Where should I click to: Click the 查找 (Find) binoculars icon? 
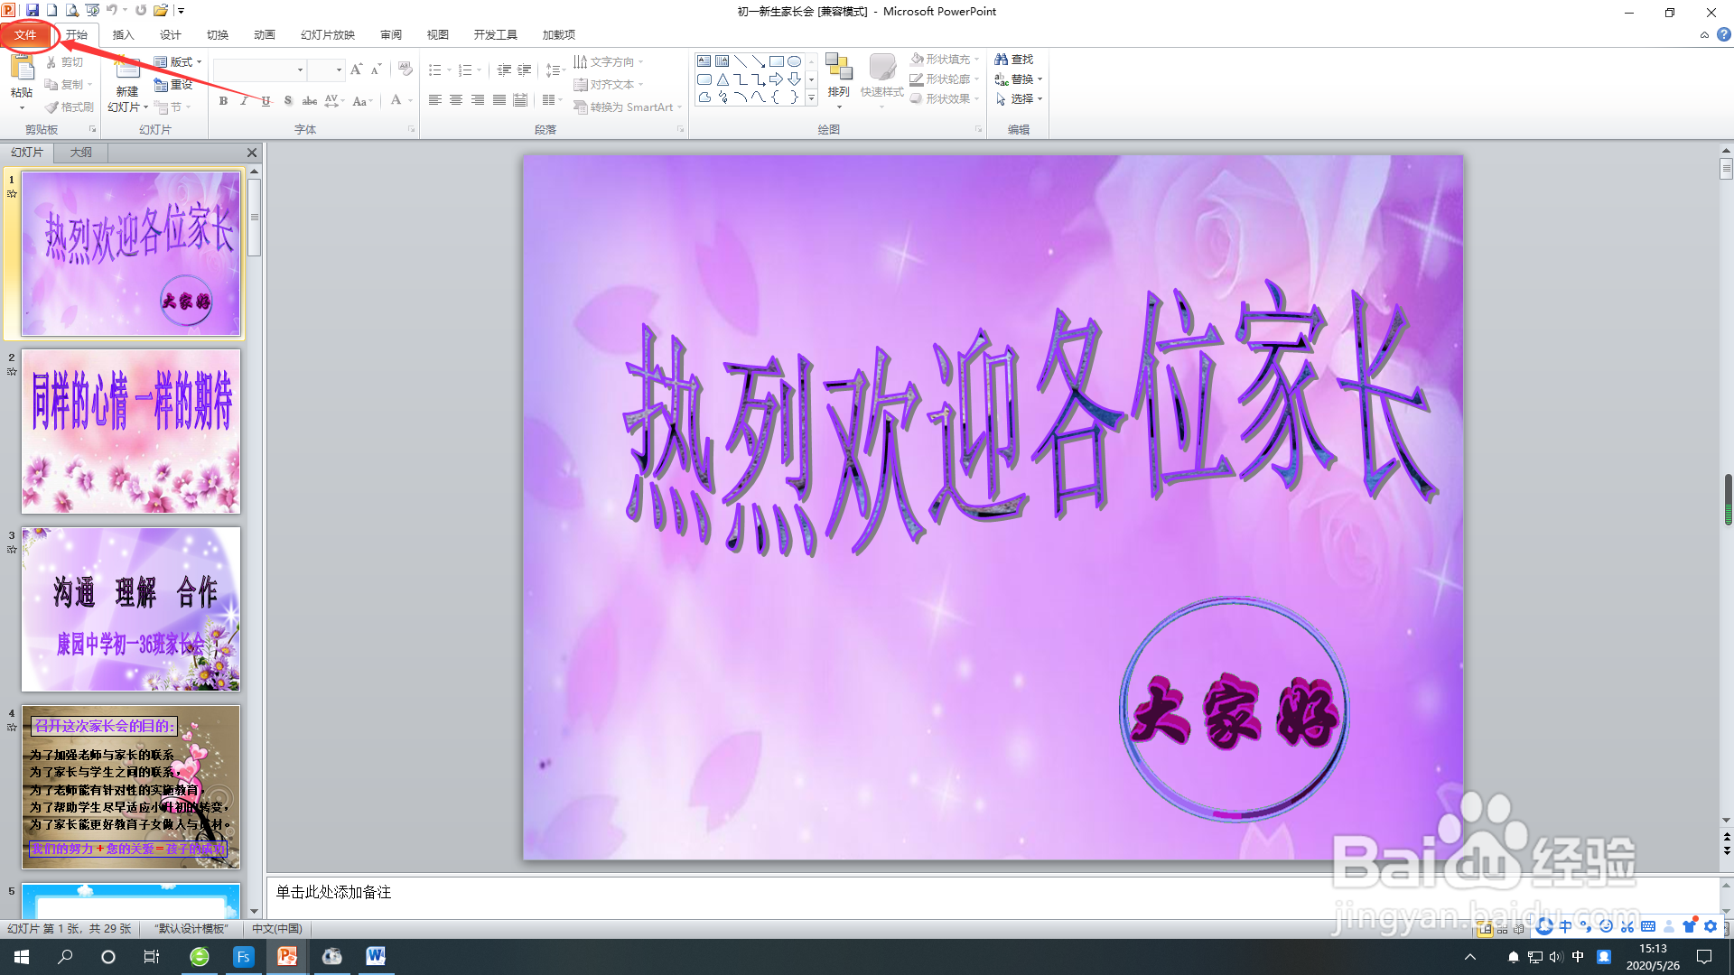1002,60
